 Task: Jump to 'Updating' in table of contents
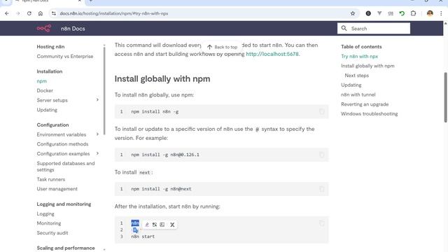[351, 85]
